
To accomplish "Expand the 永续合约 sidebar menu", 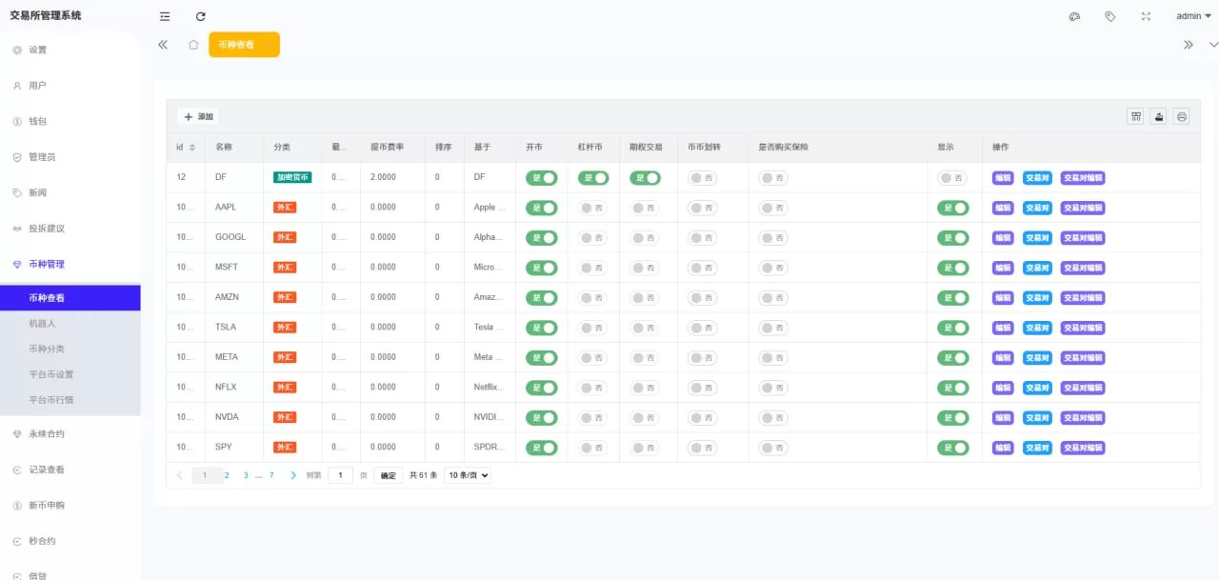I will point(47,433).
